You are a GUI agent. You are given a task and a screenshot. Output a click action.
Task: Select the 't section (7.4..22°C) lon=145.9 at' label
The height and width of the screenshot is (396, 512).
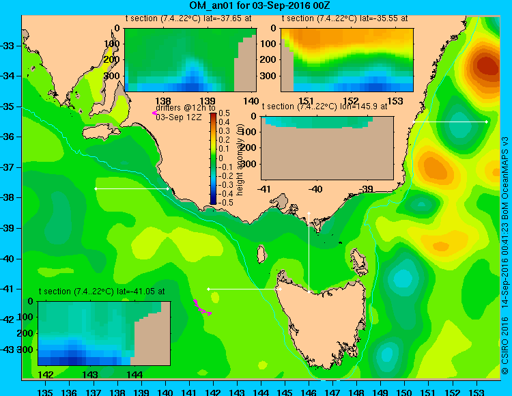tap(324, 107)
